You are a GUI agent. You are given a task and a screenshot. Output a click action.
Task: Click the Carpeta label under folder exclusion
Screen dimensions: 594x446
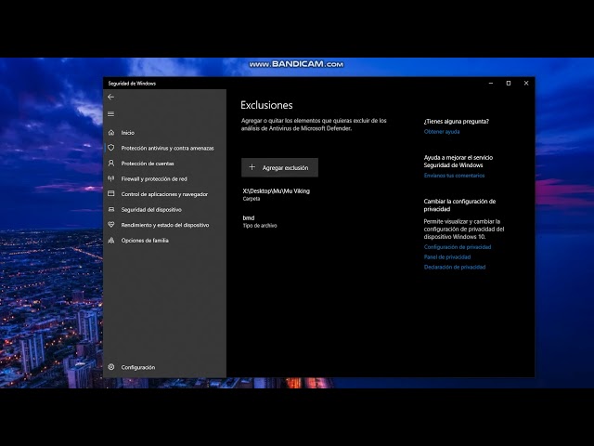coord(252,199)
